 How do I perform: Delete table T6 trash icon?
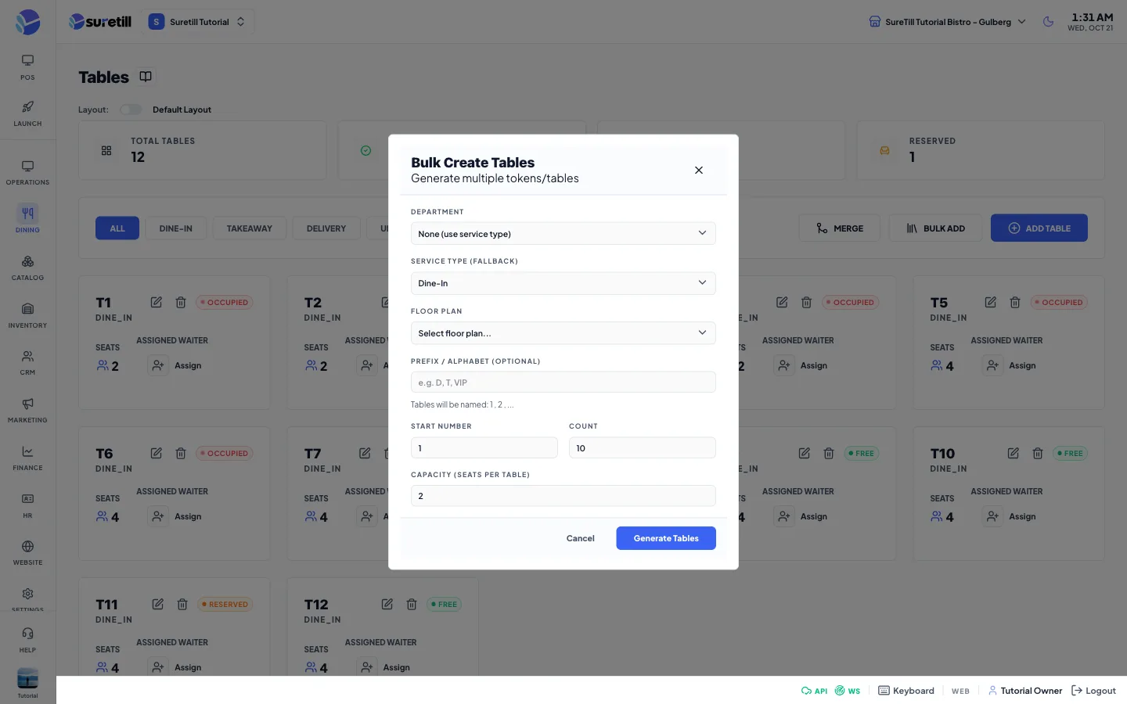click(x=181, y=453)
